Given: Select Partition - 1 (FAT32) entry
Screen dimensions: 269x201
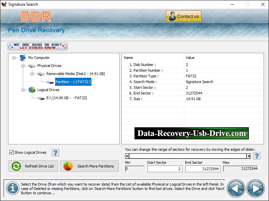Looking at the screenshot, I should click(x=73, y=82).
